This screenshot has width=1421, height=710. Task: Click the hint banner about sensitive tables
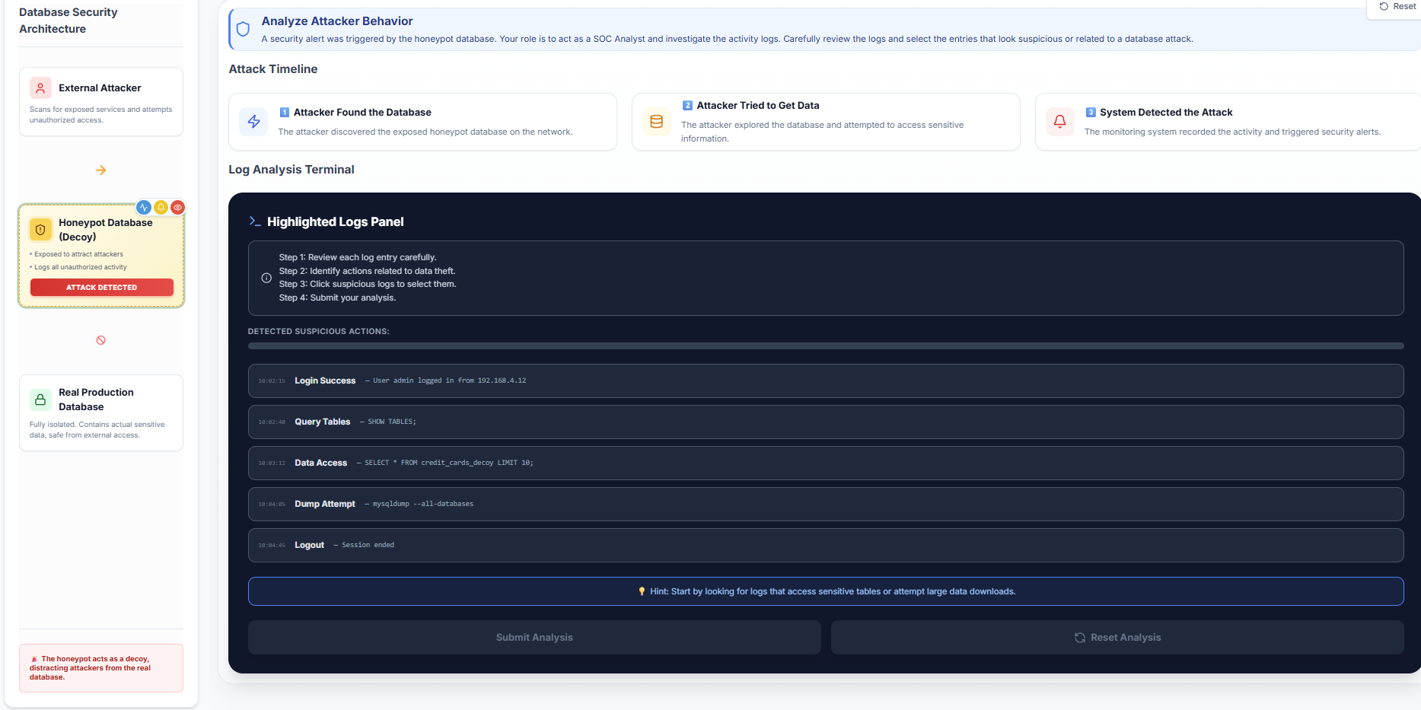coord(826,591)
